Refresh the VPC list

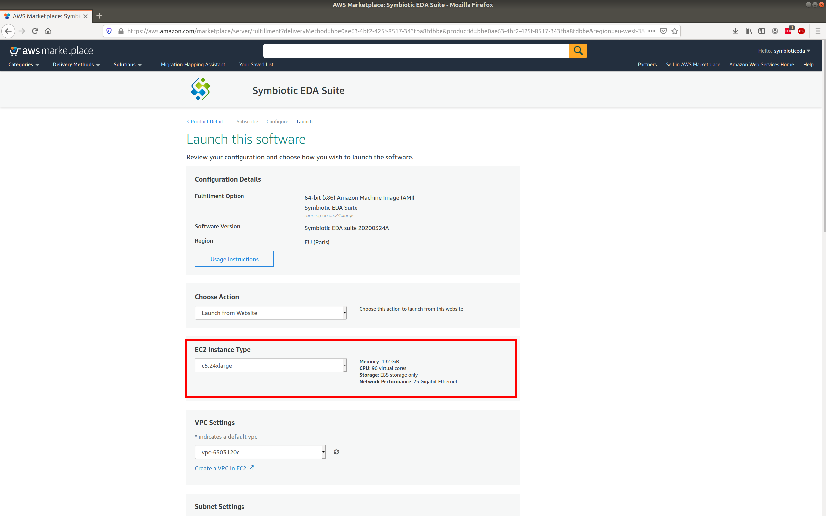[x=336, y=452]
